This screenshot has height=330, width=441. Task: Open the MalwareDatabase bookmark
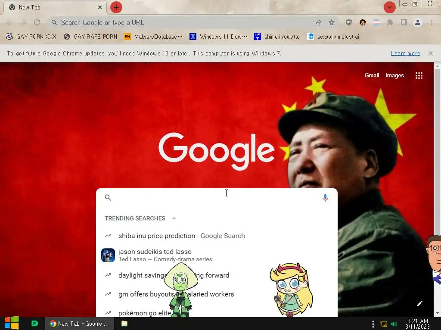click(x=153, y=37)
